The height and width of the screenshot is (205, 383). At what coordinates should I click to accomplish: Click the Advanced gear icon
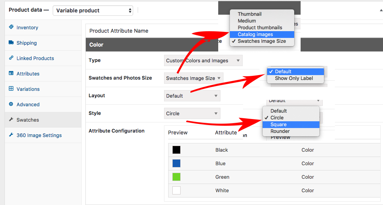[11, 104]
